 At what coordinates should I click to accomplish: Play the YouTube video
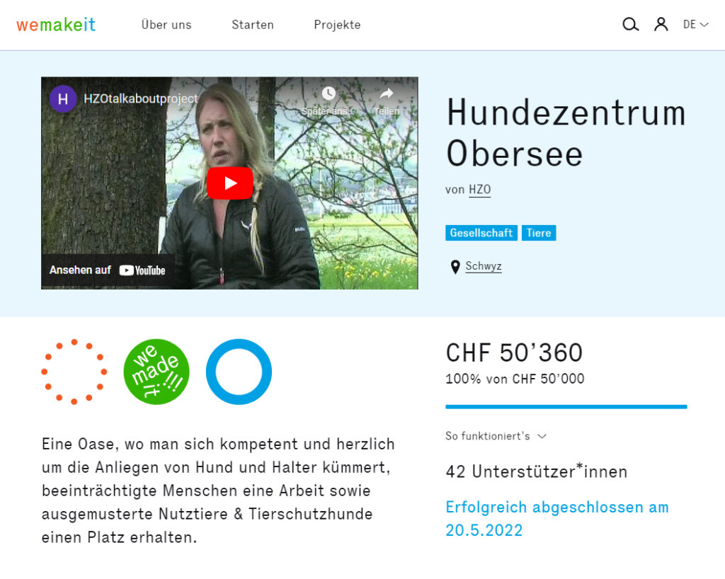230,183
